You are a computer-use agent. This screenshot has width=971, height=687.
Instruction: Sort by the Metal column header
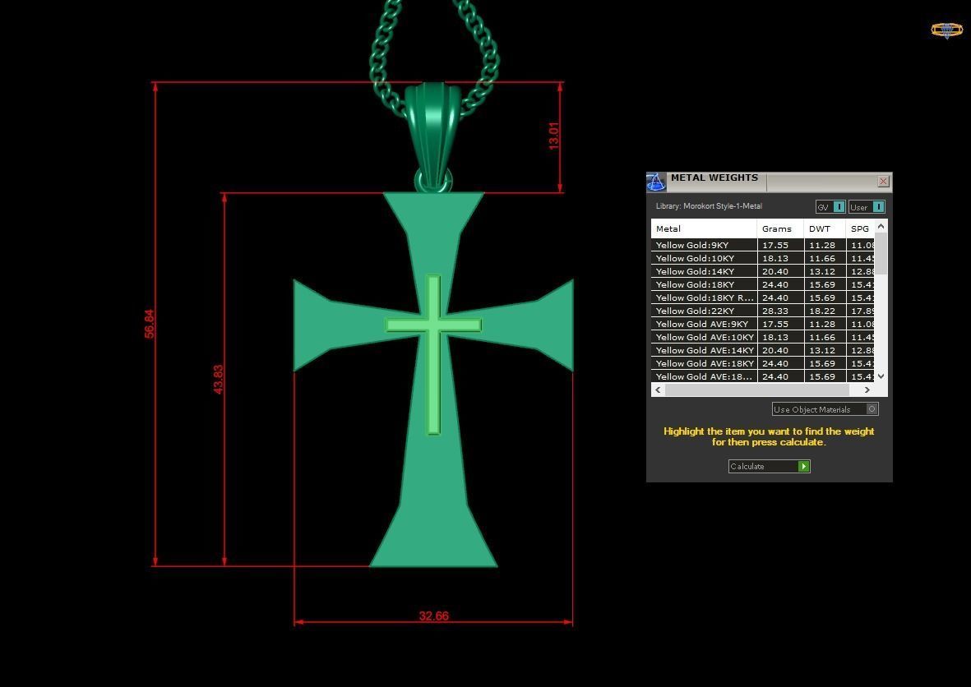[704, 228]
